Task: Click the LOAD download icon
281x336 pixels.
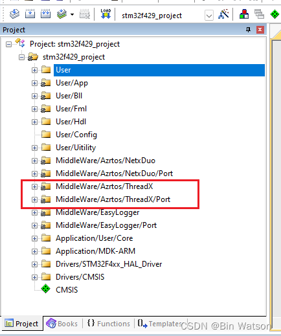Action: coord(106,14)
